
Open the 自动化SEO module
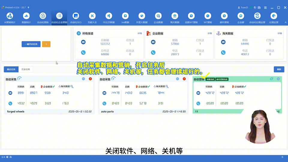click(x=76, y=18)
